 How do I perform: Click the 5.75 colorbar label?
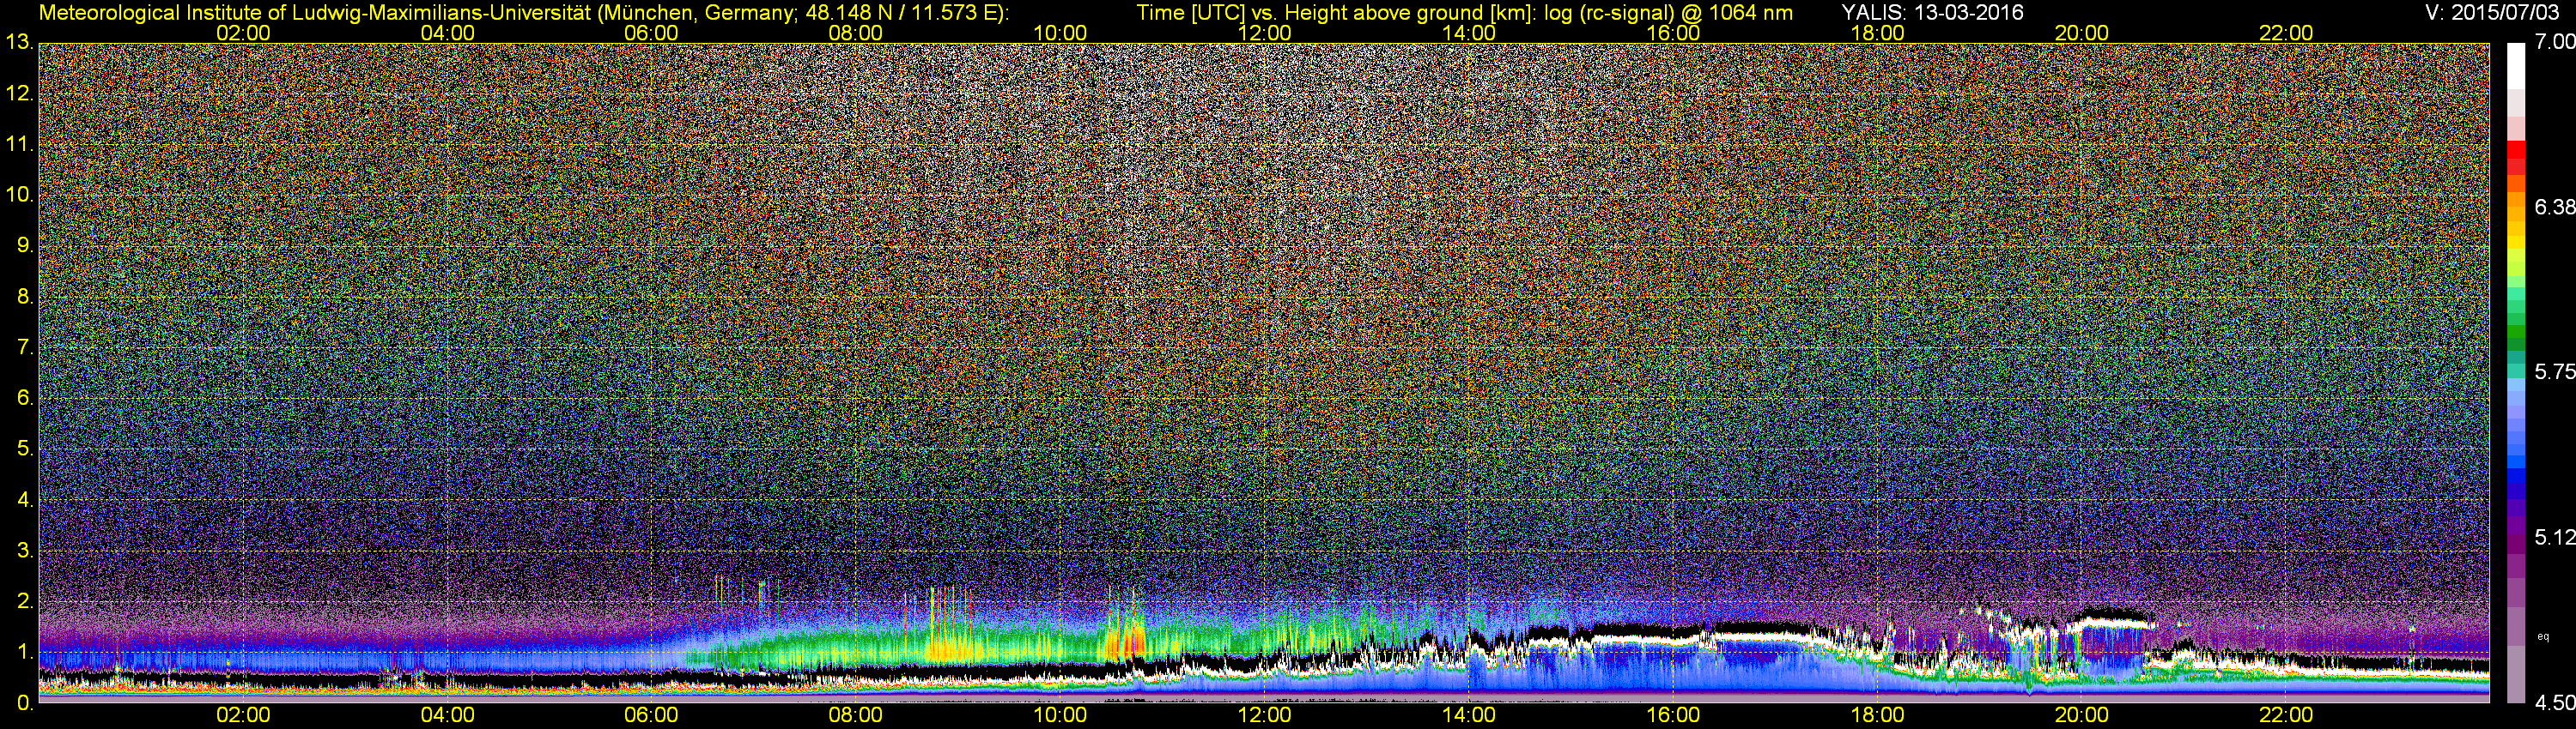point(2554,371)
